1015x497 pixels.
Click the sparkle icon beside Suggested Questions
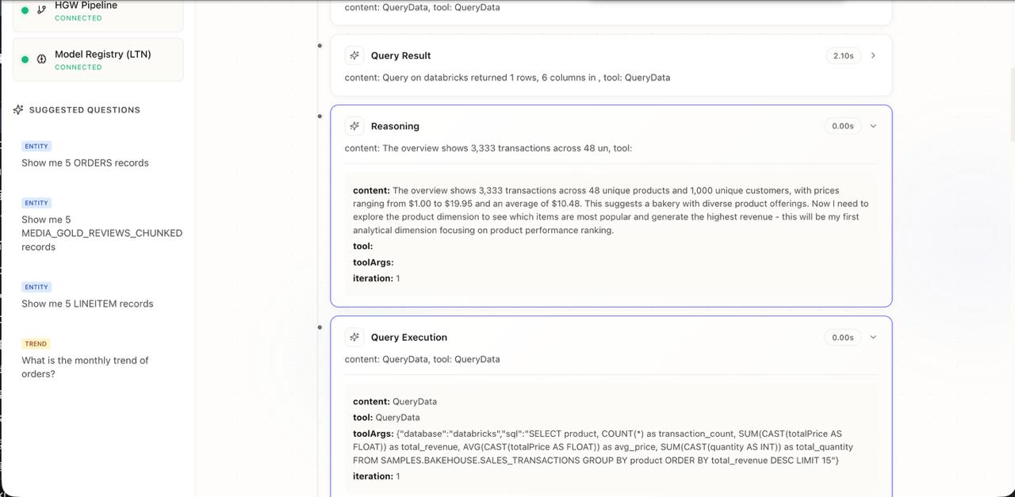click(18, 109)
